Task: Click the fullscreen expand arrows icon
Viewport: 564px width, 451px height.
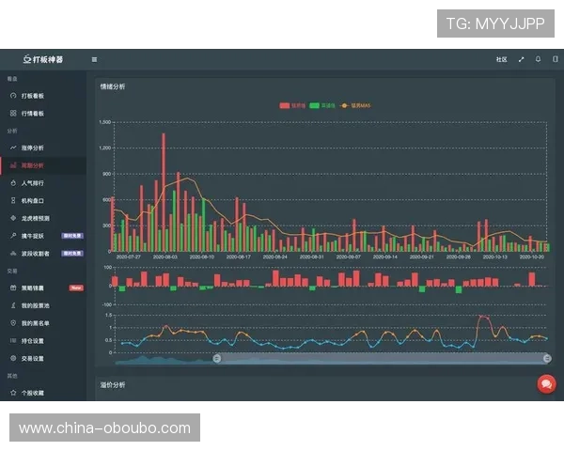Action: pos(521,59)
